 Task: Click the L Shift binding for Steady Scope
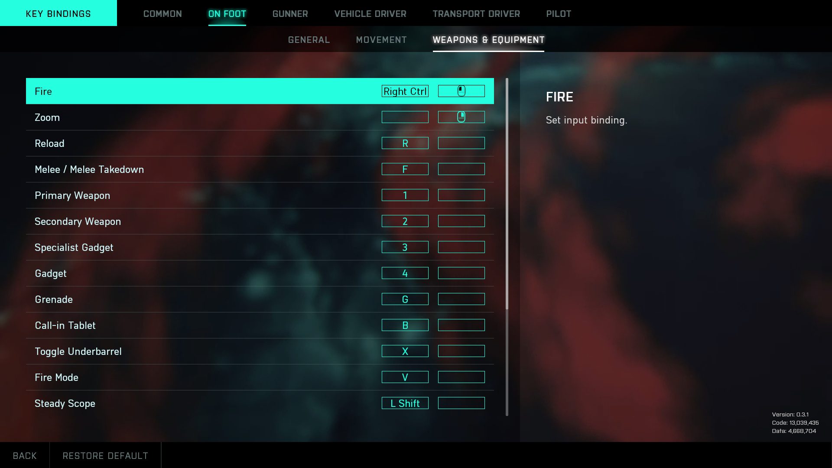pos(405,403)
